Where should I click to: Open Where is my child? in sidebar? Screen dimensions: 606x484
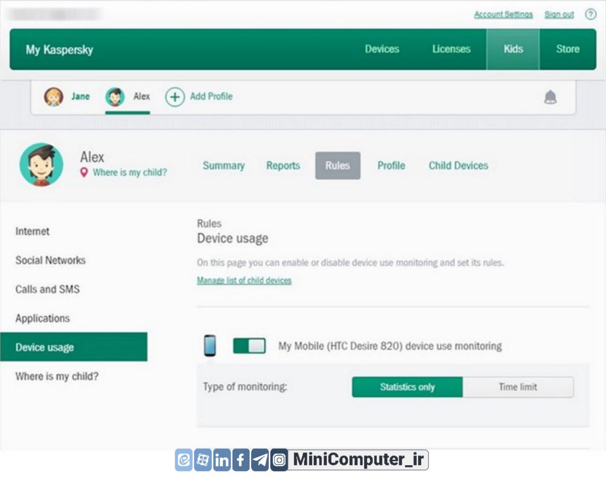57,377
